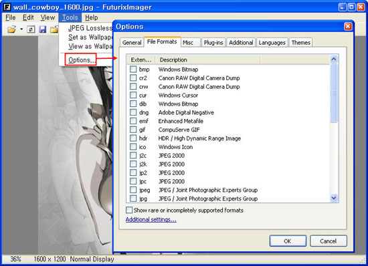Viewport: 368px width, 266px height.
Task: Choose Set as Wallpaper menu entry
Action: (x=90, y=37)
